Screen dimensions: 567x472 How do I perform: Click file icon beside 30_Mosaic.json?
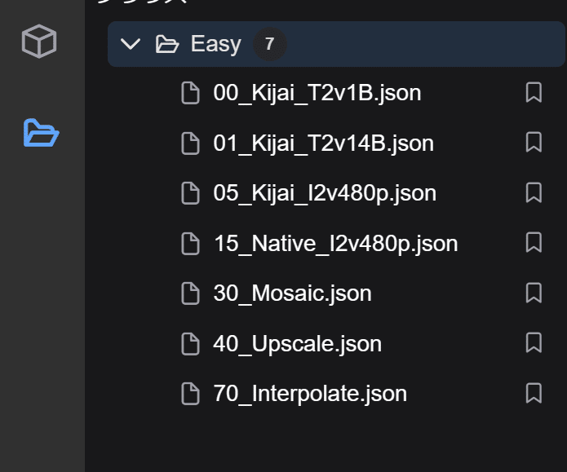point(190,293)
